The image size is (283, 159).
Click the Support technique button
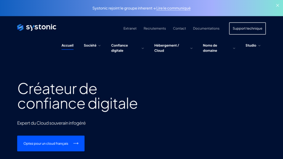coord(247,29)
